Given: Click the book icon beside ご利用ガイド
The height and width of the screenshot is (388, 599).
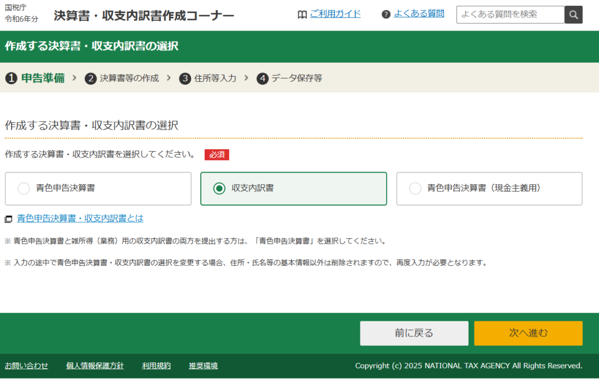Looking at the screenshot, I should point(302,15).
